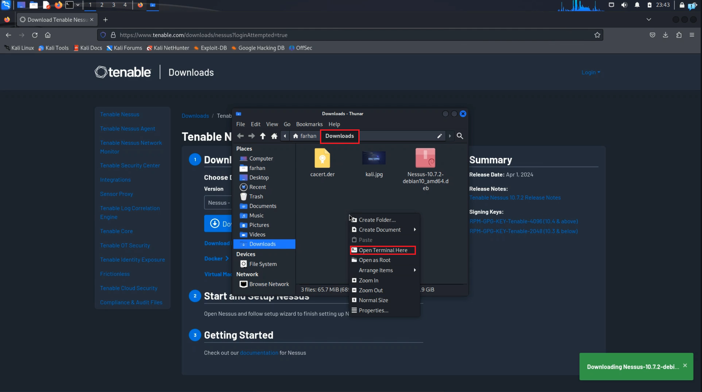Reload the Tenable page

click(35, 35)
